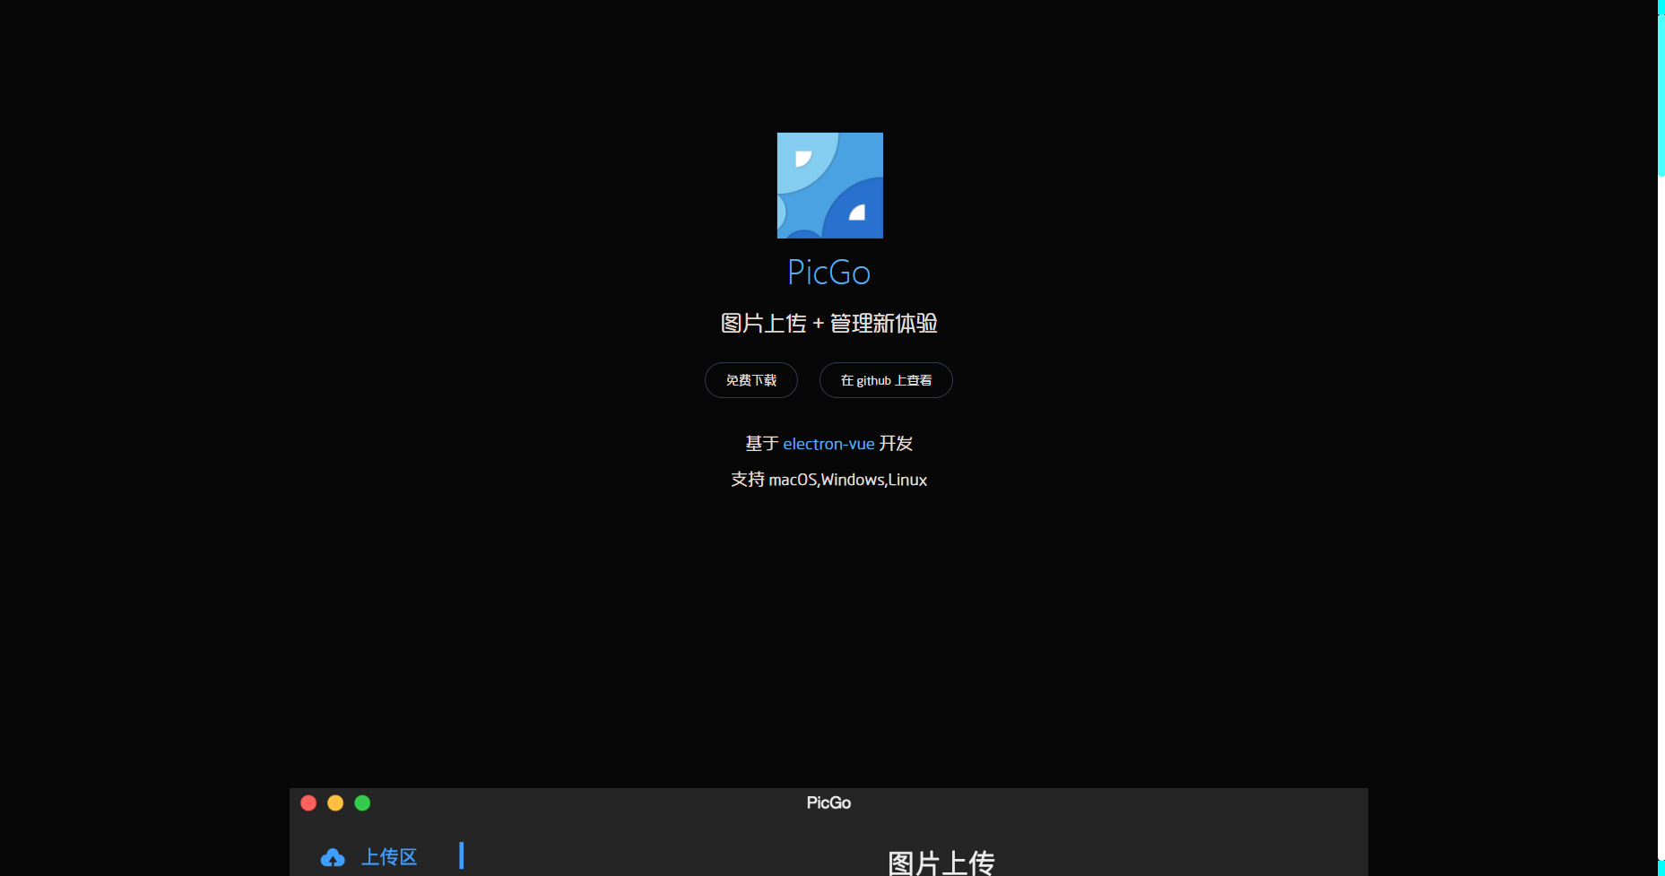Click the cloud upload icon in sidebar
The image size is (1665, 876).
point(333,858)
